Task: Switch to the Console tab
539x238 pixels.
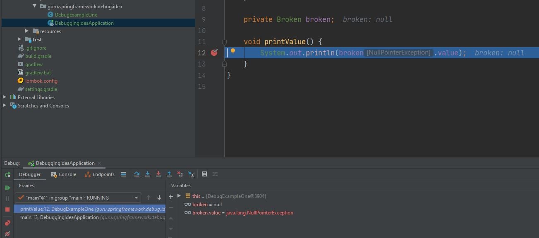Action: (64, 174)
